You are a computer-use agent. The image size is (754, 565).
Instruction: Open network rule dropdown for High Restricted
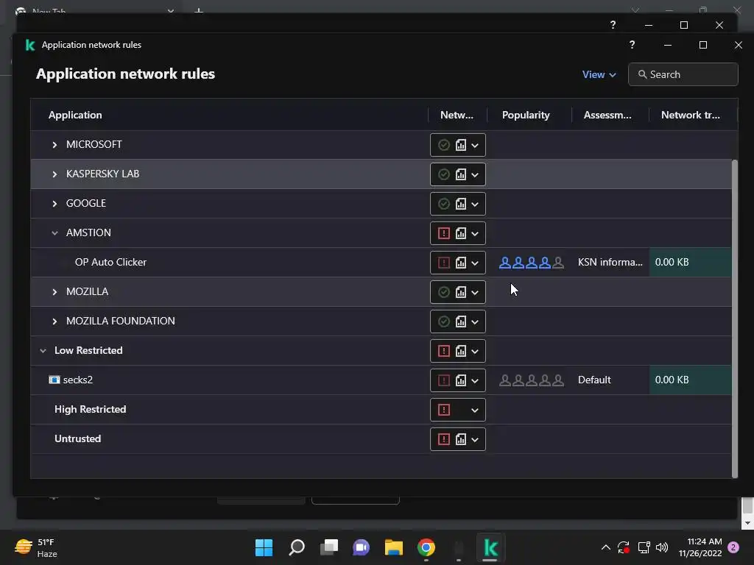[475, 411]
